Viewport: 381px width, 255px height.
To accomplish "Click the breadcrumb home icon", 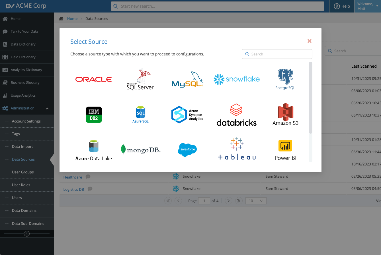I will (61, 19).
